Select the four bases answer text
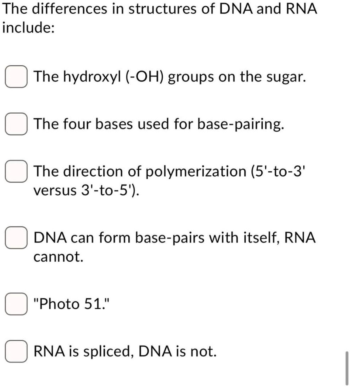Image resolution: width=350 pixels, height=387 pixels. [158, 124]
